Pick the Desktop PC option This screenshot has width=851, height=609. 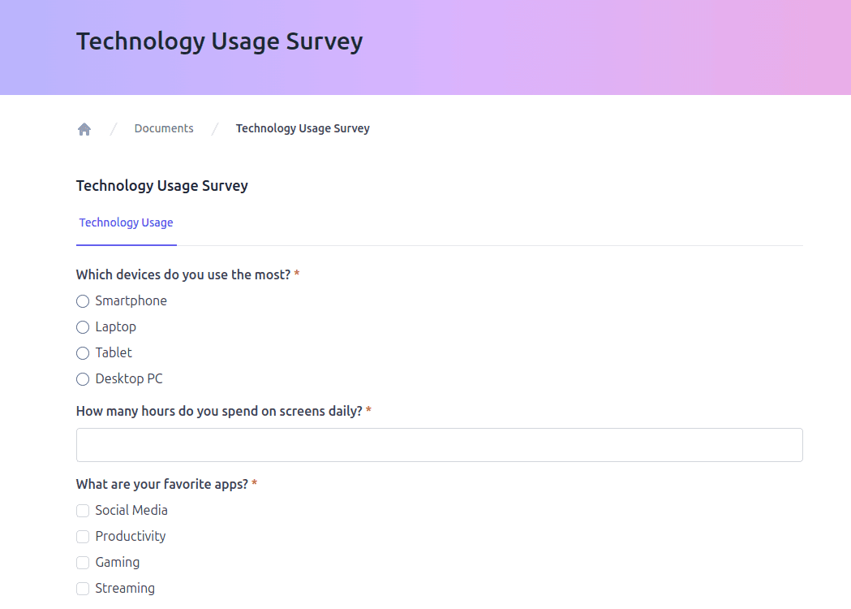pyautogui.click(x=83, y=379)
